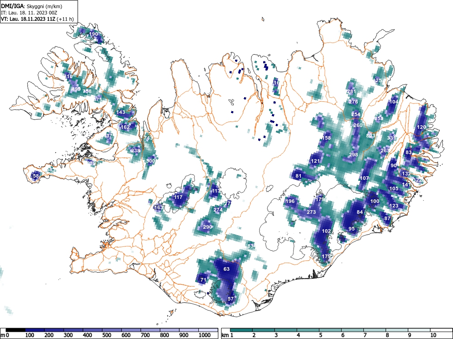The width and height of the screenshot is (453, 339).
Task: Click the map value '158'
Action: pos(326,138)
